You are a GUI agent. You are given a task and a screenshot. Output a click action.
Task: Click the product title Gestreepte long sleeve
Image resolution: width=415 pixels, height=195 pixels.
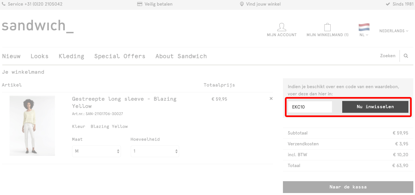(124, 102)
